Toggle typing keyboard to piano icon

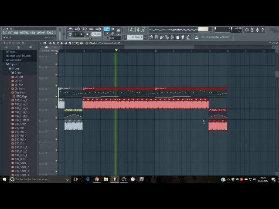pyautogui.click(x=107, y=29)
